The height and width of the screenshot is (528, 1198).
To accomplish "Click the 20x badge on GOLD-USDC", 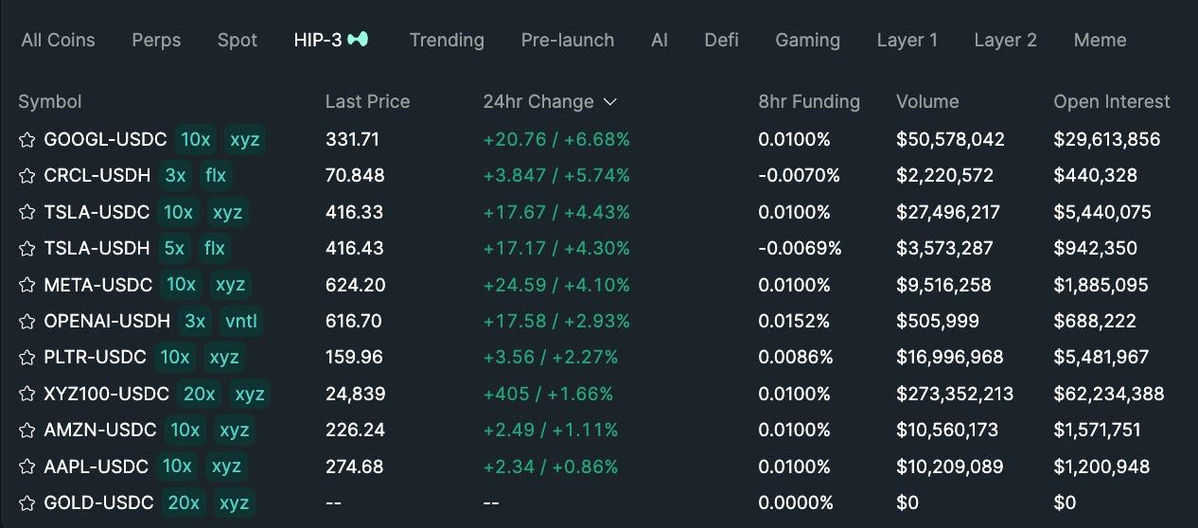I will pos(183,503).
